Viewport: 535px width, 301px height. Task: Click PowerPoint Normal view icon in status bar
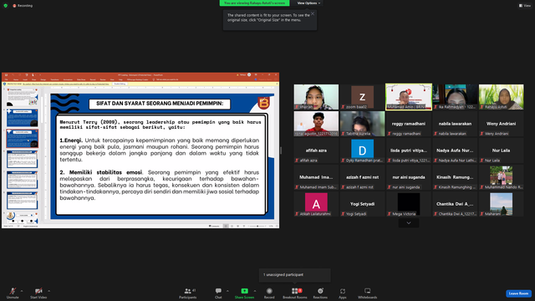pyautogui.click(x=226, y=226)
